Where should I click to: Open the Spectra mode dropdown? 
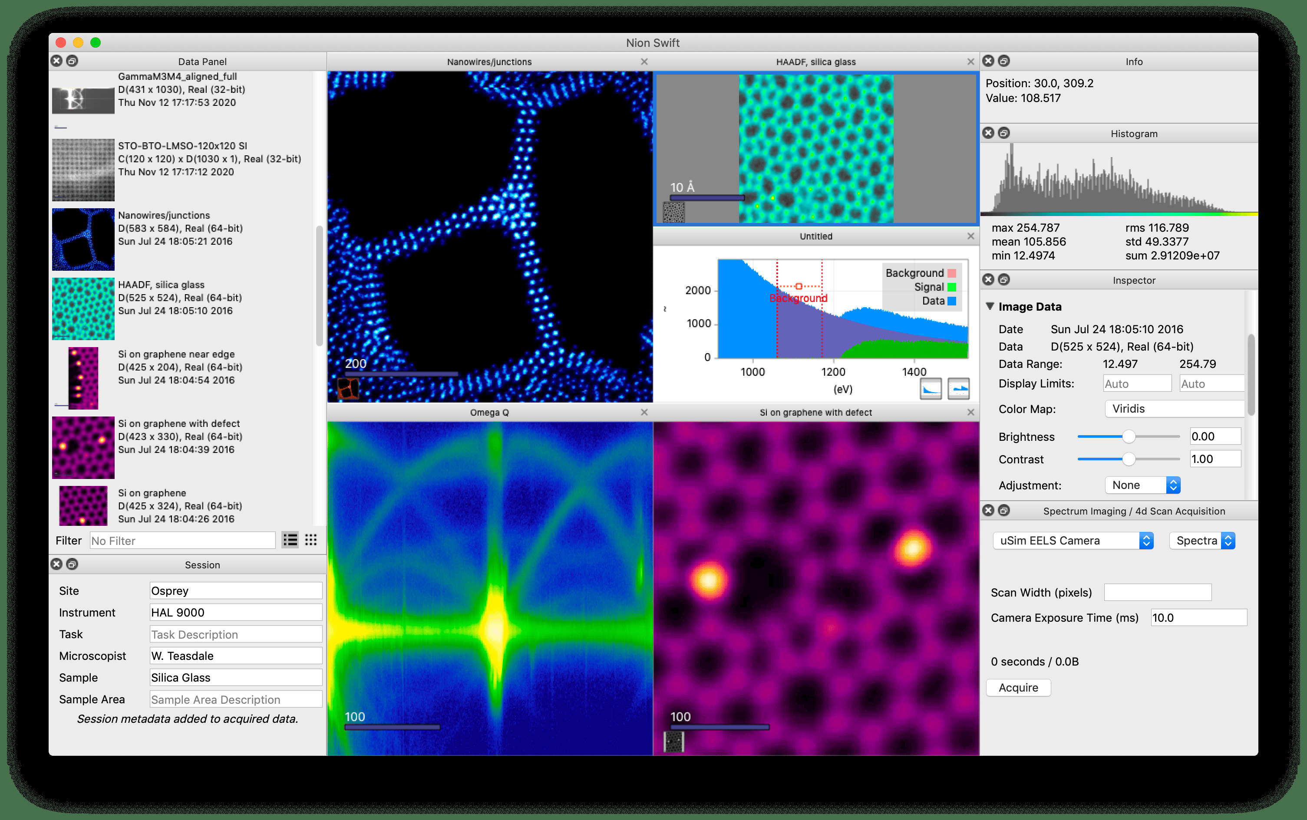click(1202, 541)
